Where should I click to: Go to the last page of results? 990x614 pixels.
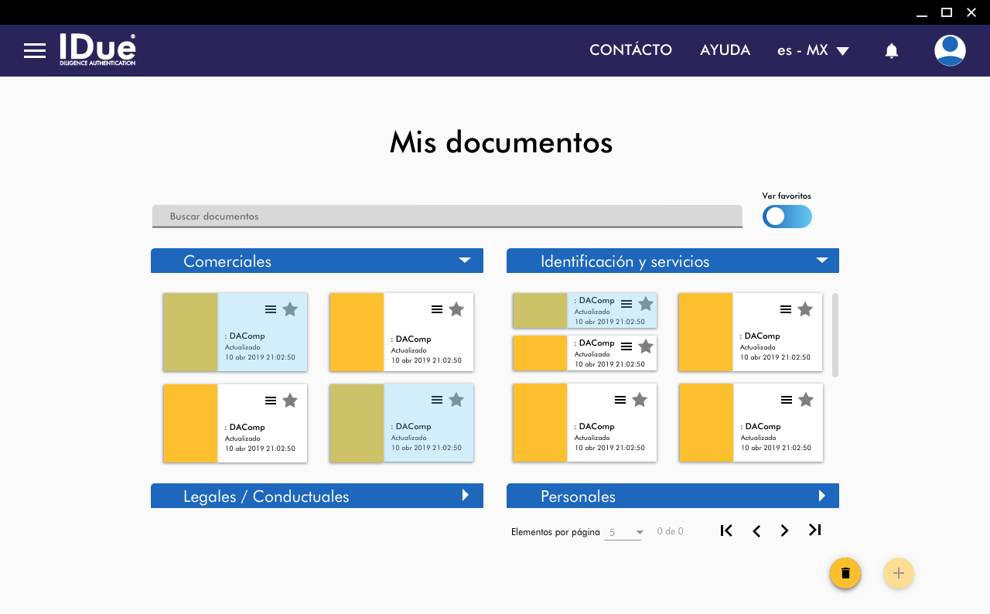click(x=814, y=530)
